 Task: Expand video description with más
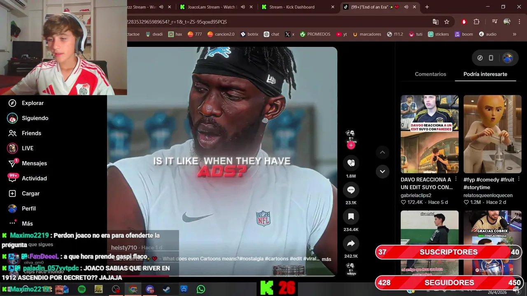(x=326, y=259)
